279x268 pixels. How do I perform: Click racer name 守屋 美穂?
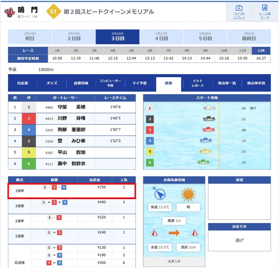coord(71,107)
